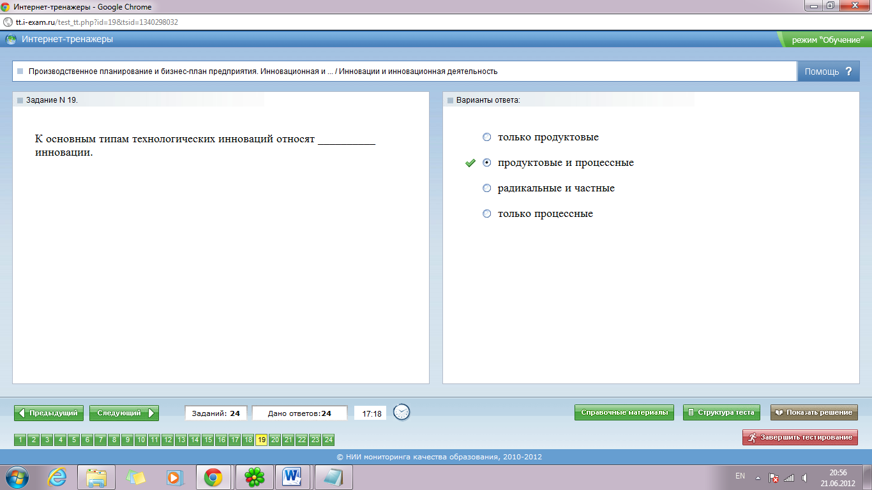
Task: Open Справочные материалы reference materials
Action: (624, 412)
